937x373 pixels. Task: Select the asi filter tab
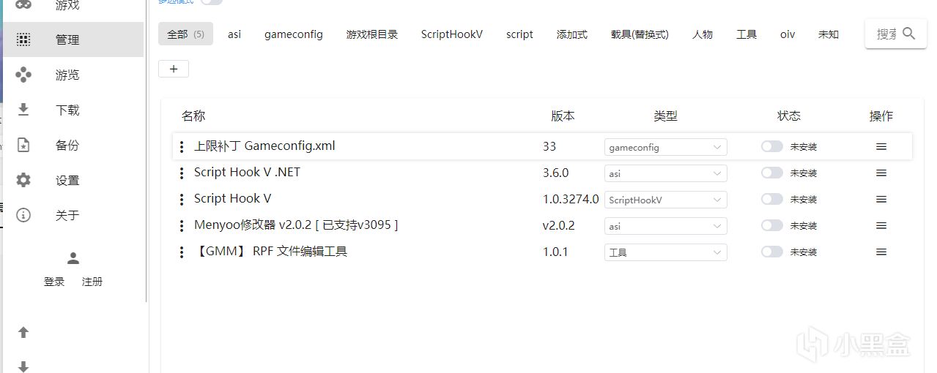click(x=234, y=34)
